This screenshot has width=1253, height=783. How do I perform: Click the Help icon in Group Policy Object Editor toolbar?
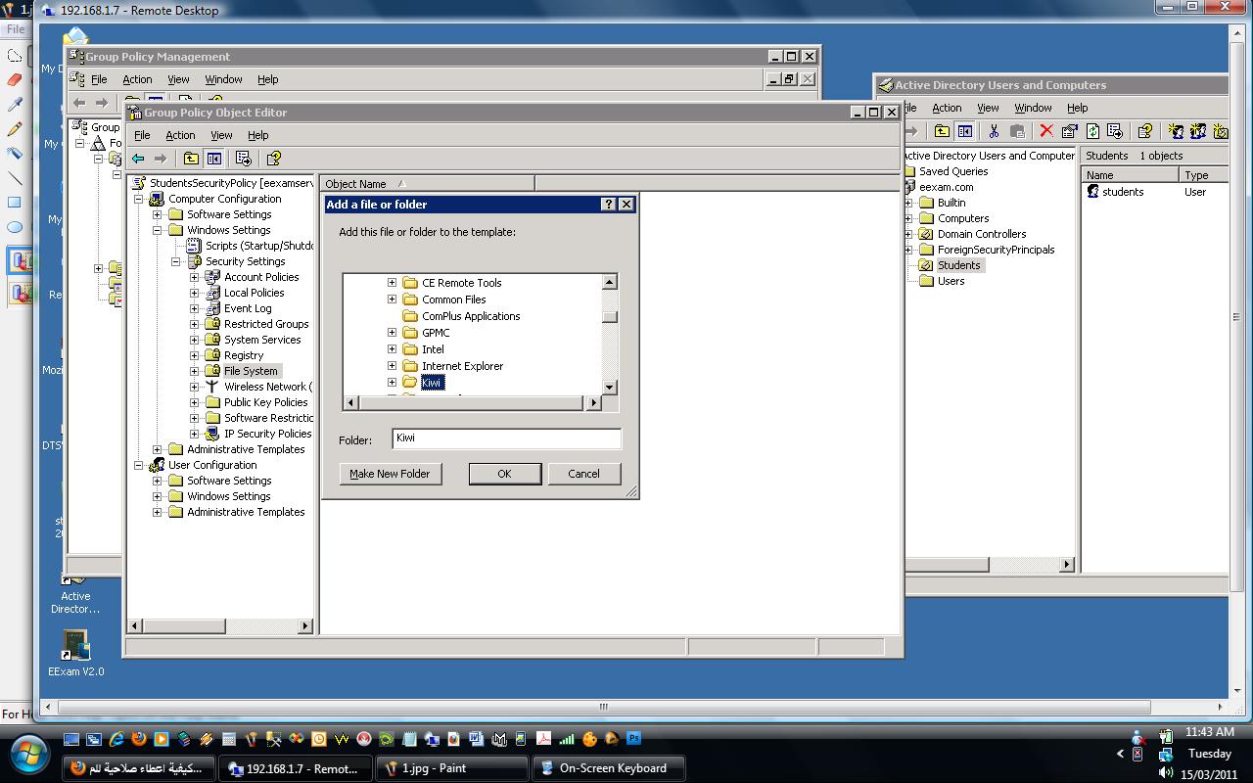point(274,159)
